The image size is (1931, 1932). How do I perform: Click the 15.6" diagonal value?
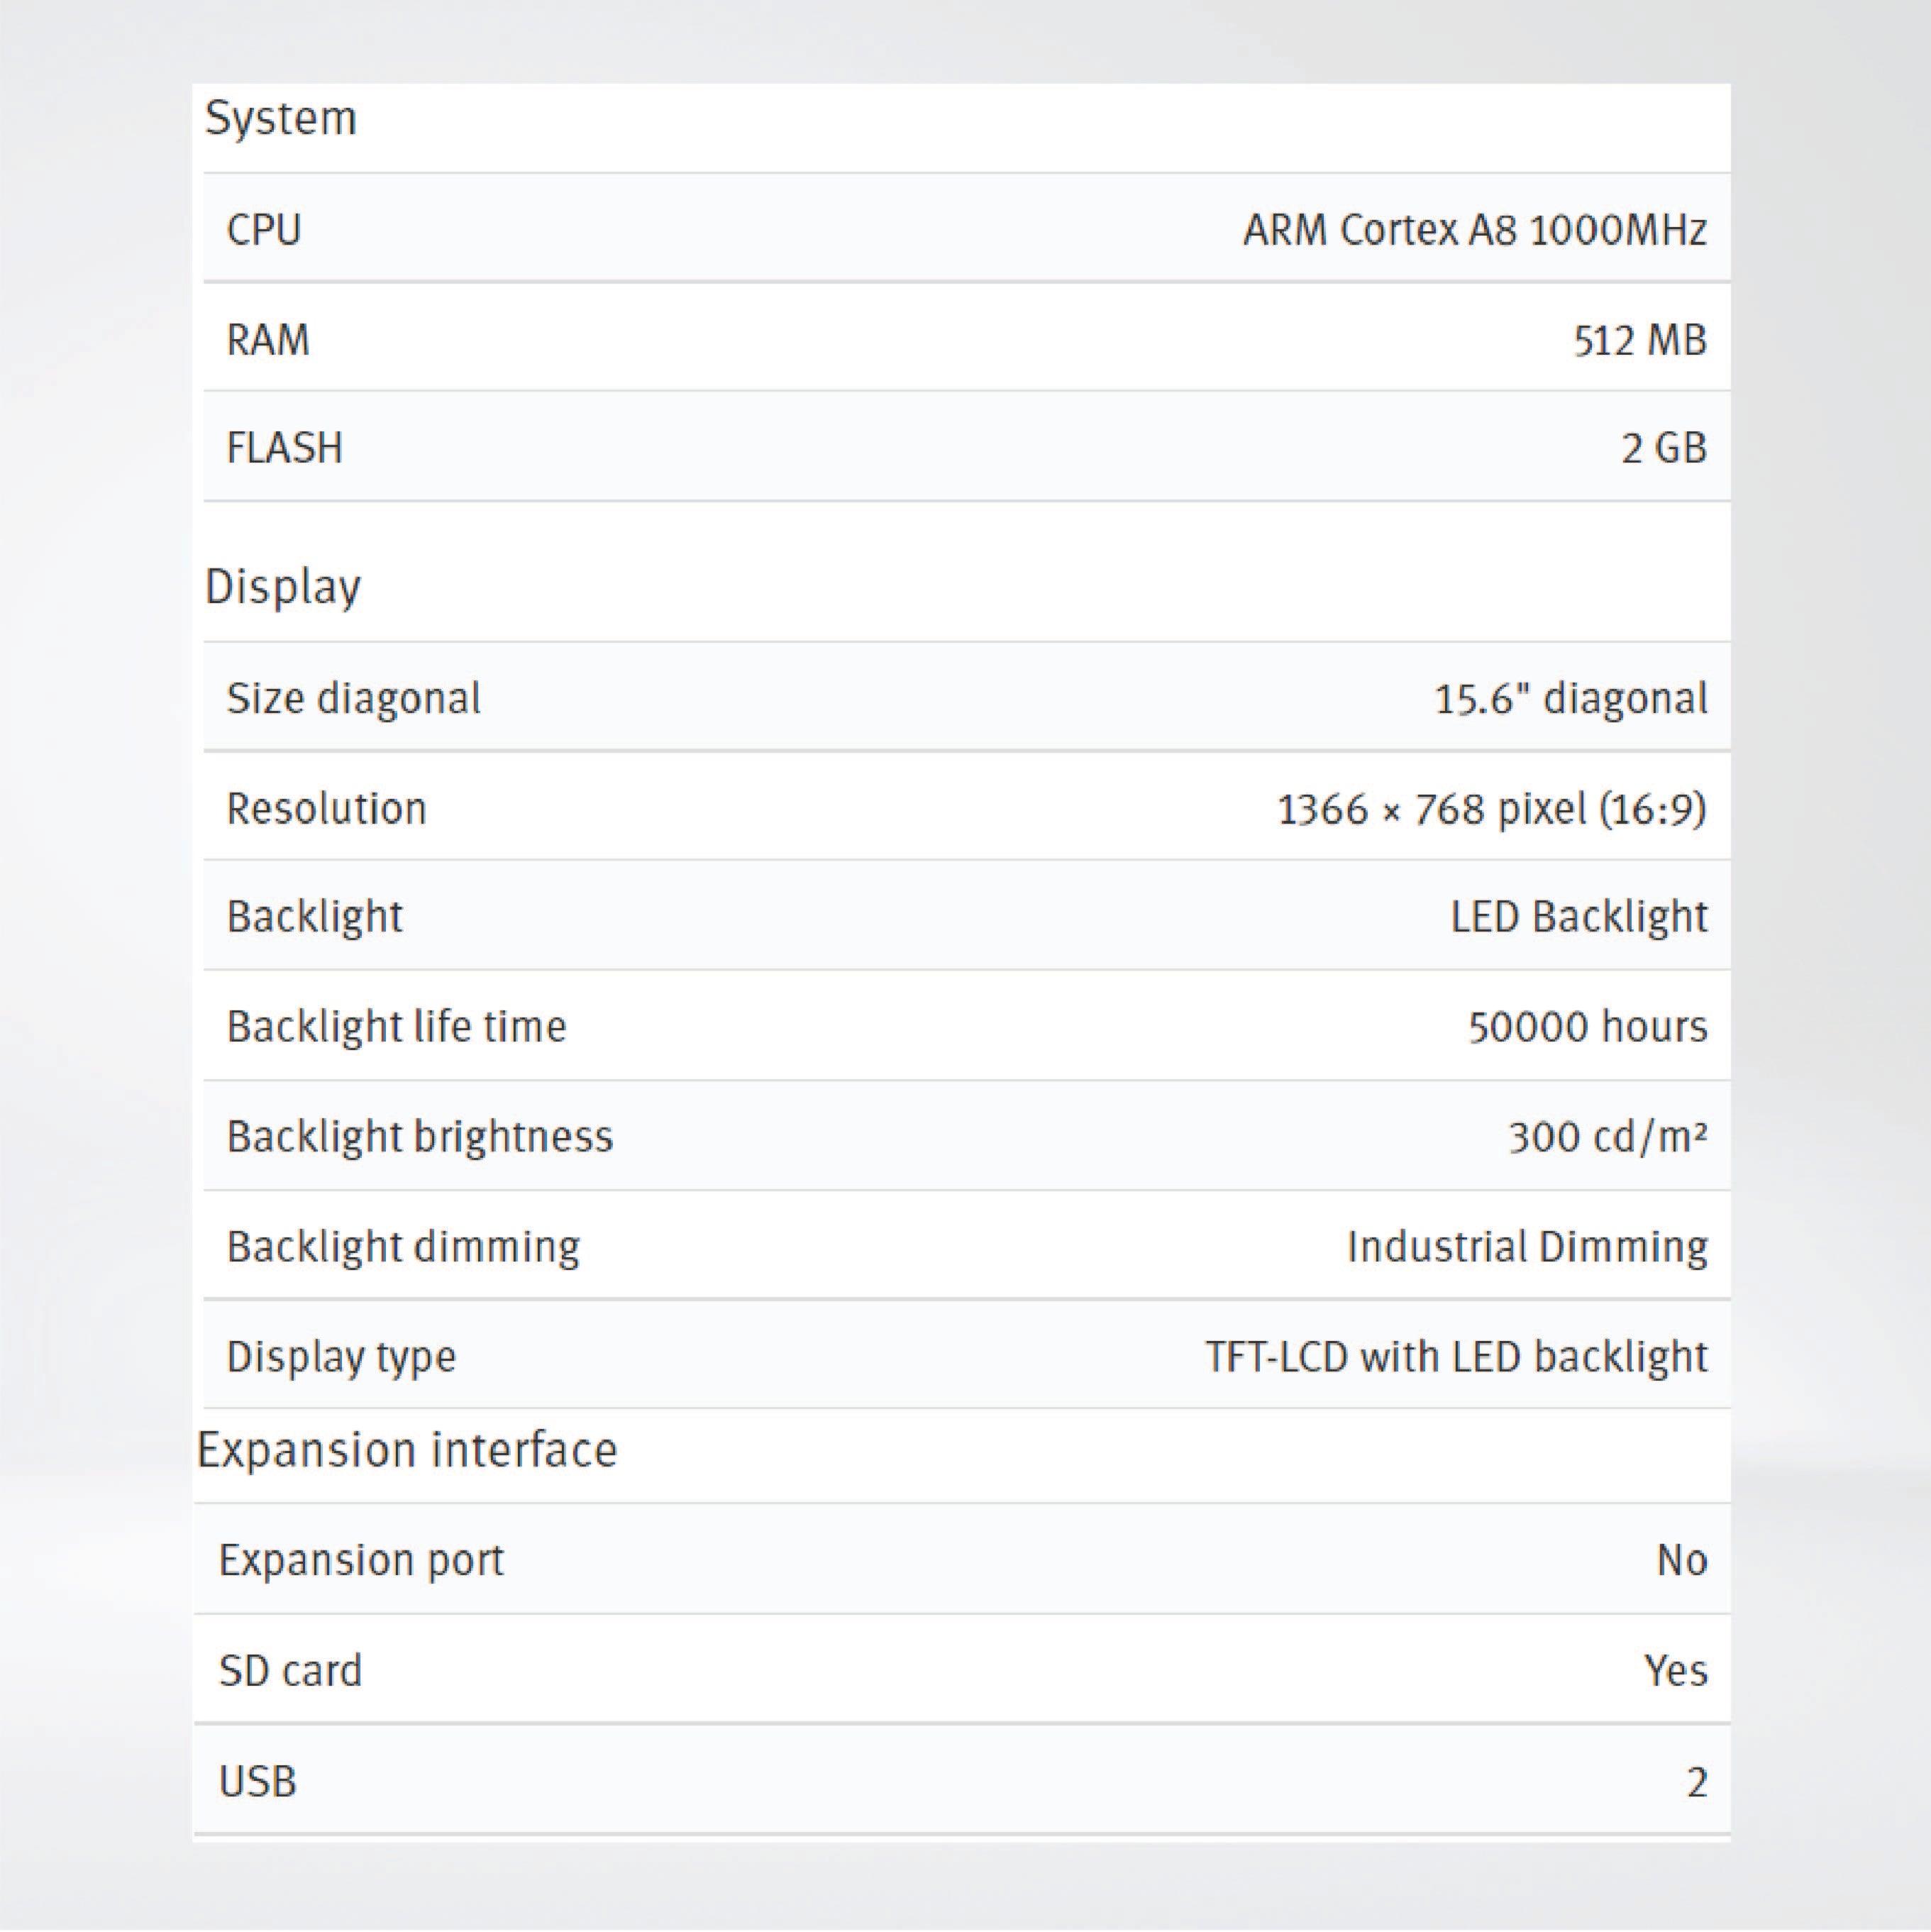point(1570,698)
